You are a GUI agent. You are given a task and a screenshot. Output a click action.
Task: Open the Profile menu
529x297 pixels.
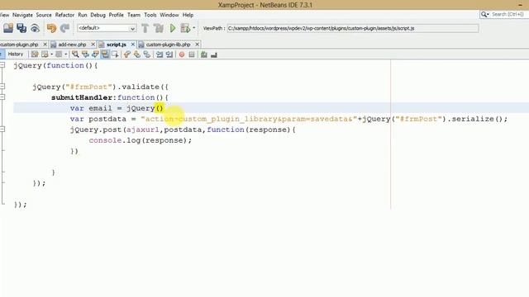[116, 15]
